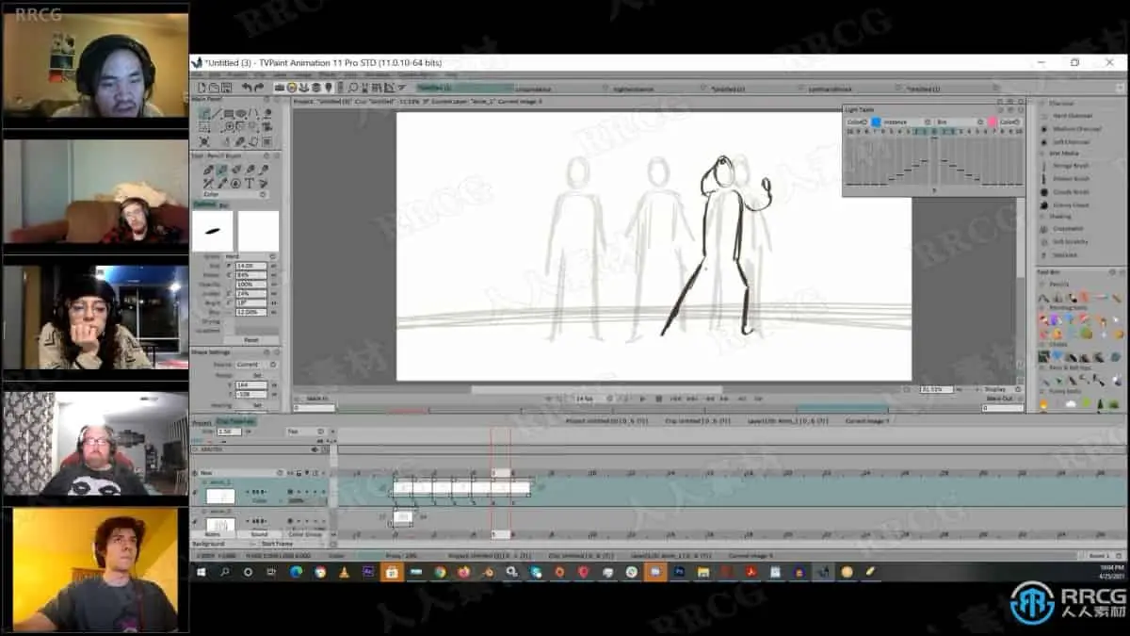Select the Crosshatch shading preset

tap(1067, 229)
